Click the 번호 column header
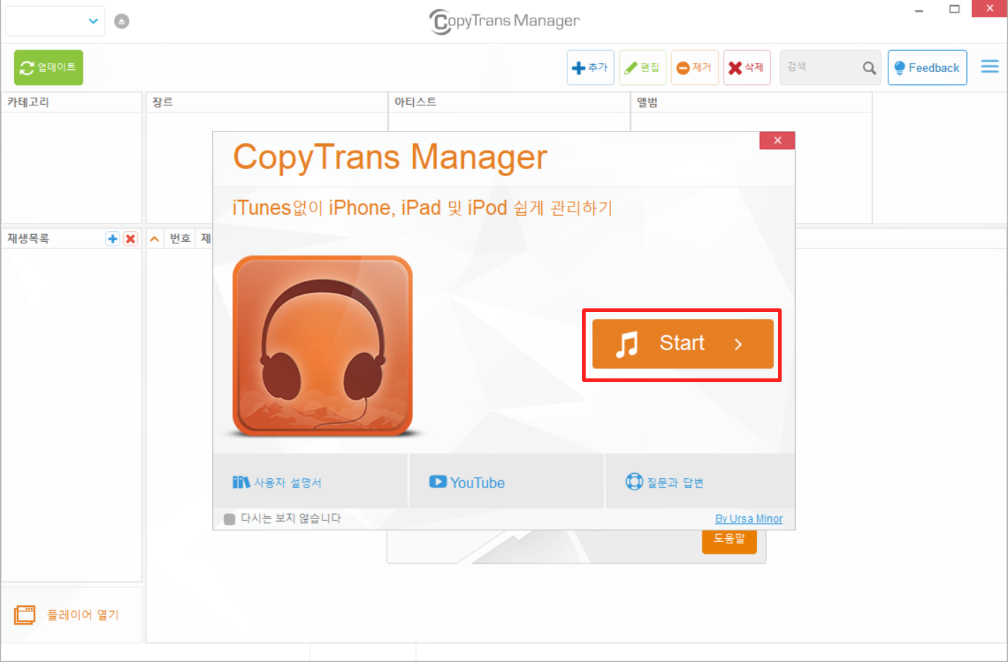Image resolution: width=1008 pixels, height=662 pixels. tap(180, 239)
